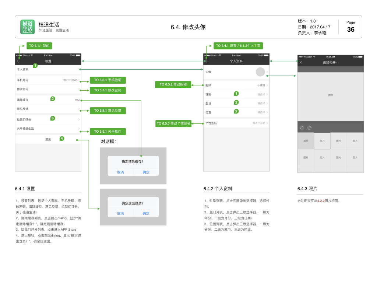The height and width of the screenshot is (283, 377).
Task: Click the 负责人: 李永艳 text
Action: pos(312,33)
